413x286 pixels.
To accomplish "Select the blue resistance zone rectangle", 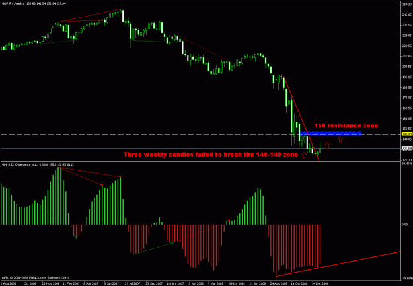I will coord(331,133).
